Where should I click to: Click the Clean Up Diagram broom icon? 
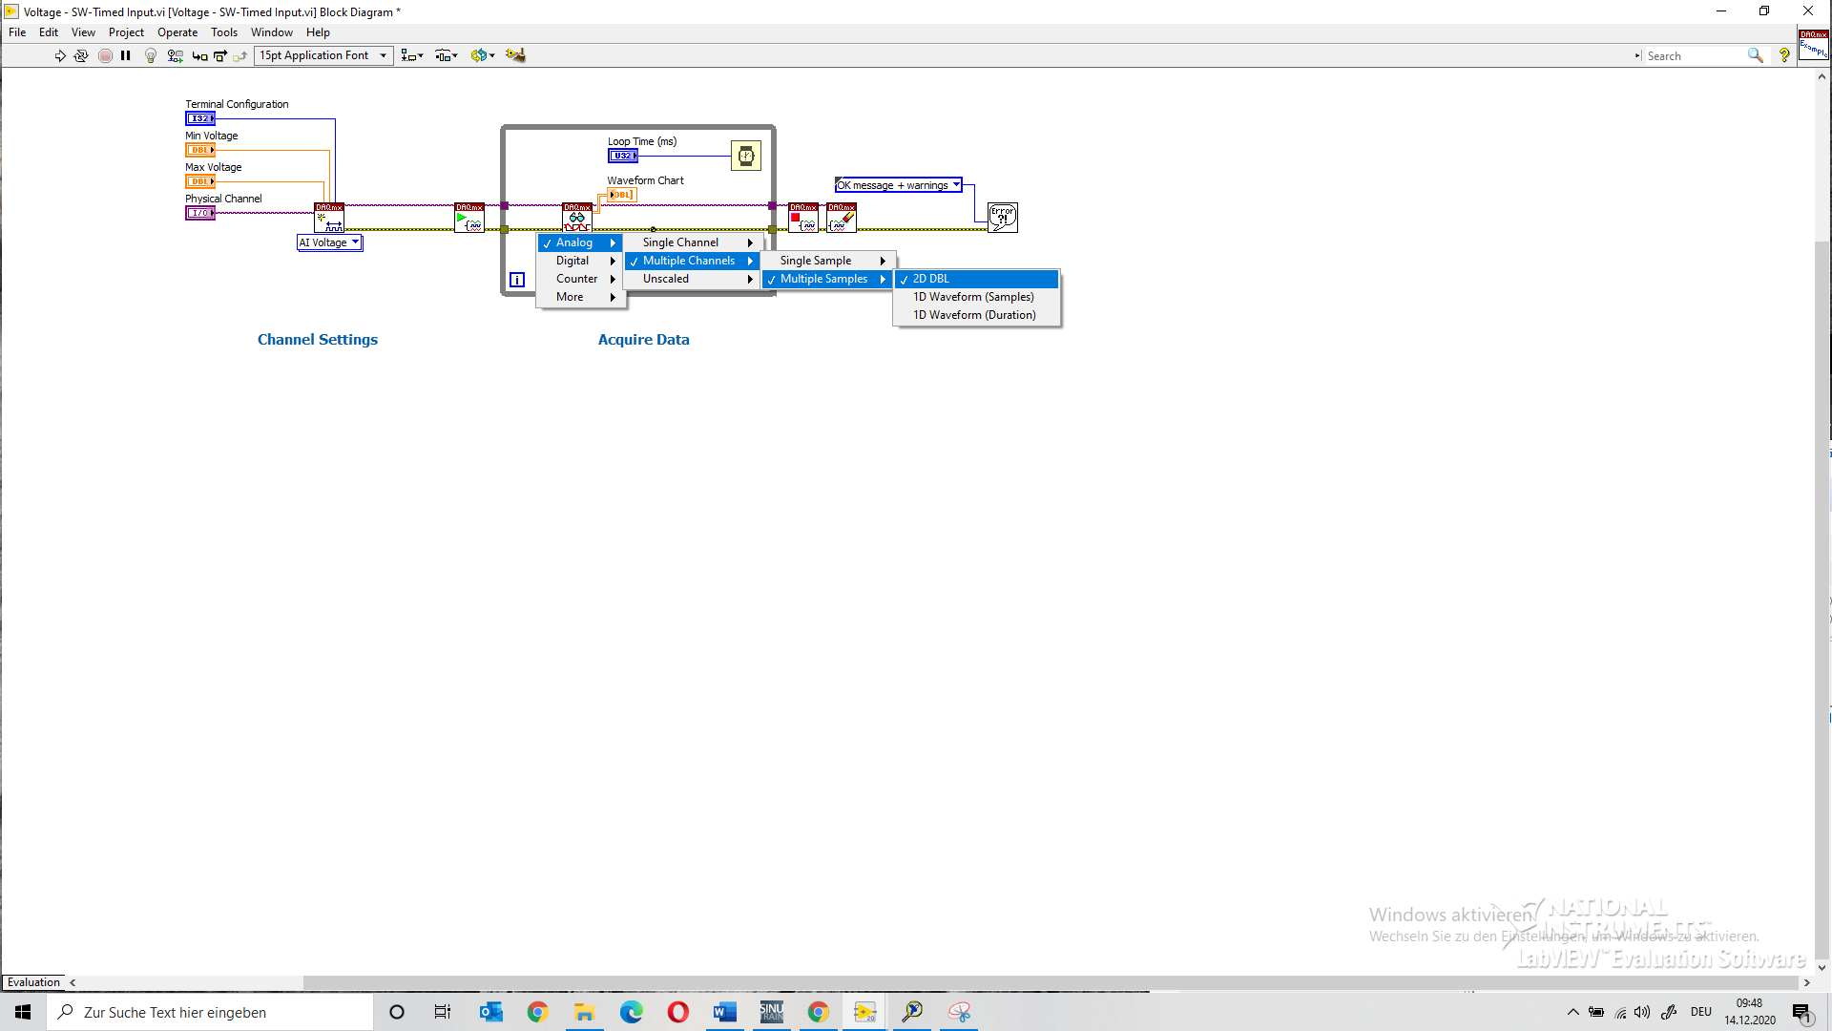tap(515, 55)
